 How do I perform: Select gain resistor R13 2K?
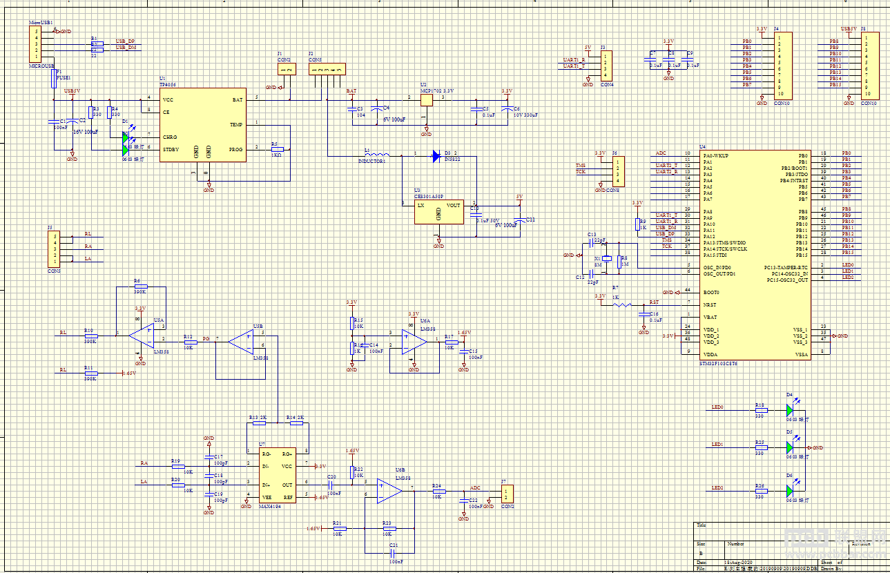coord(259,423)
